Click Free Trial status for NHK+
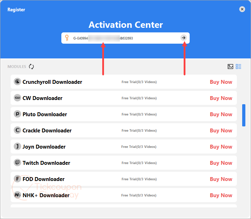Image resolution: width=251 pixels, height=219 pixels. [x=139, y=195]
